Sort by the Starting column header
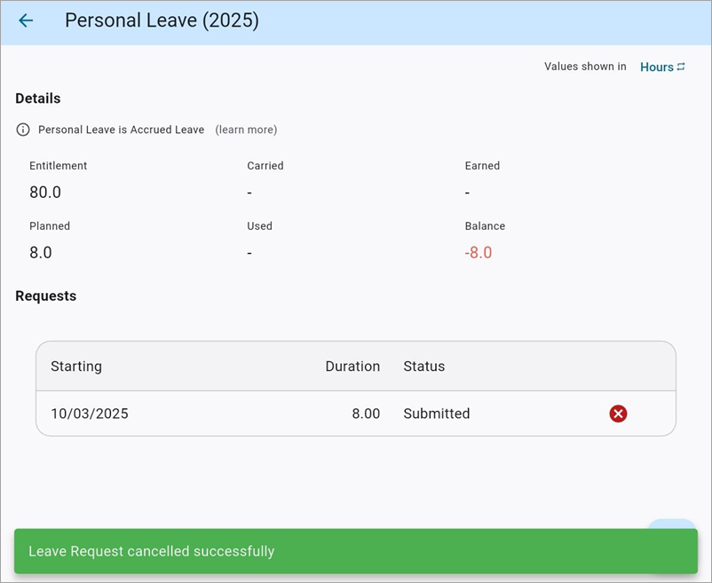Screen dimensions: 712x583 [76, 366]
